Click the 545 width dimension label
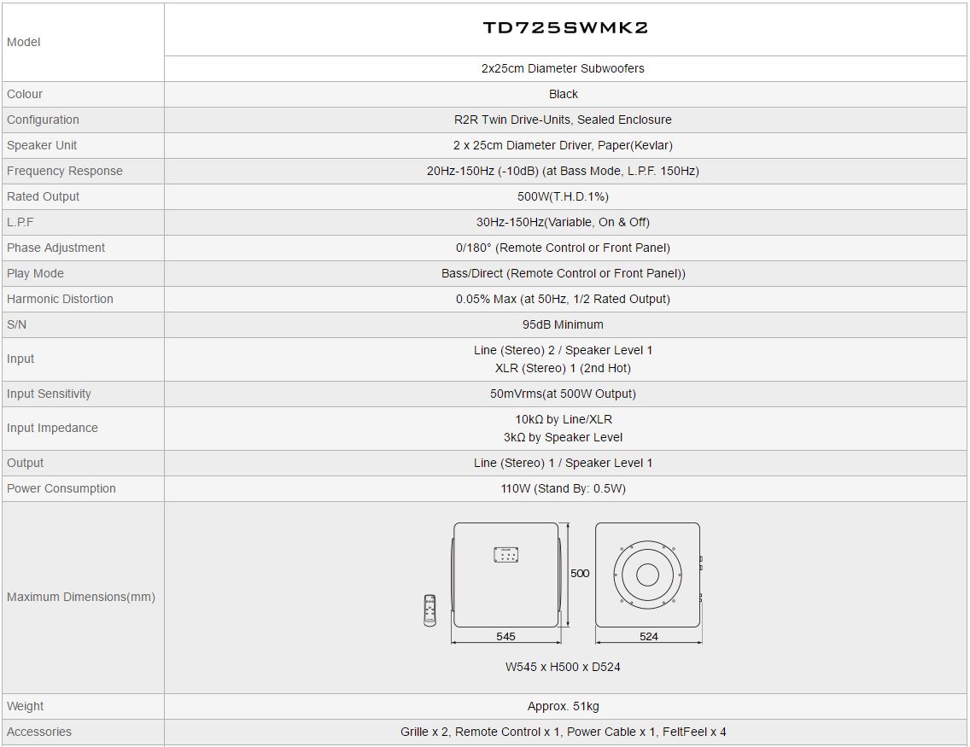 (505, 636)
